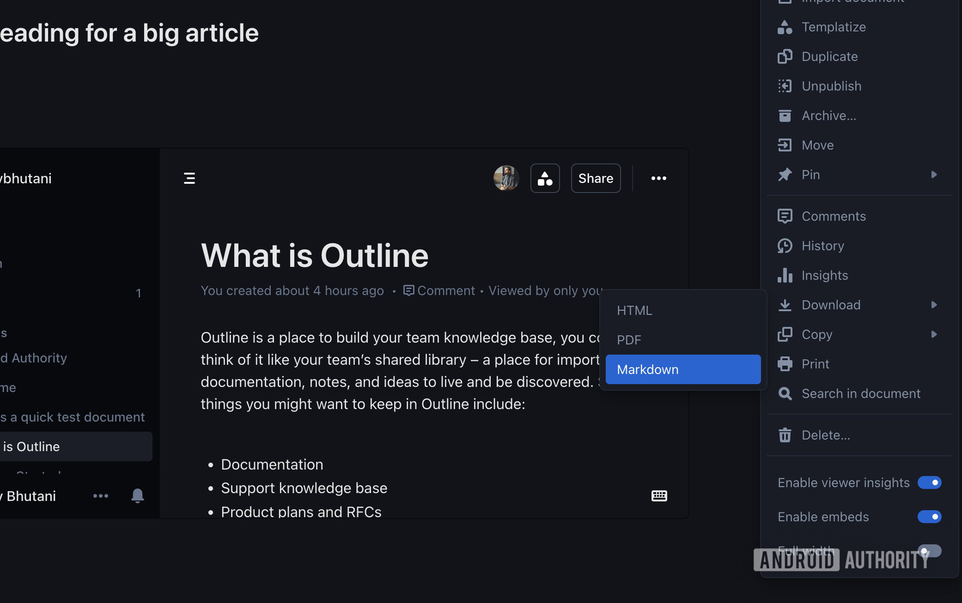The image size is (962, 603).
Task: Click the keyboard shortcuts icon
Action: click(659, 496)
